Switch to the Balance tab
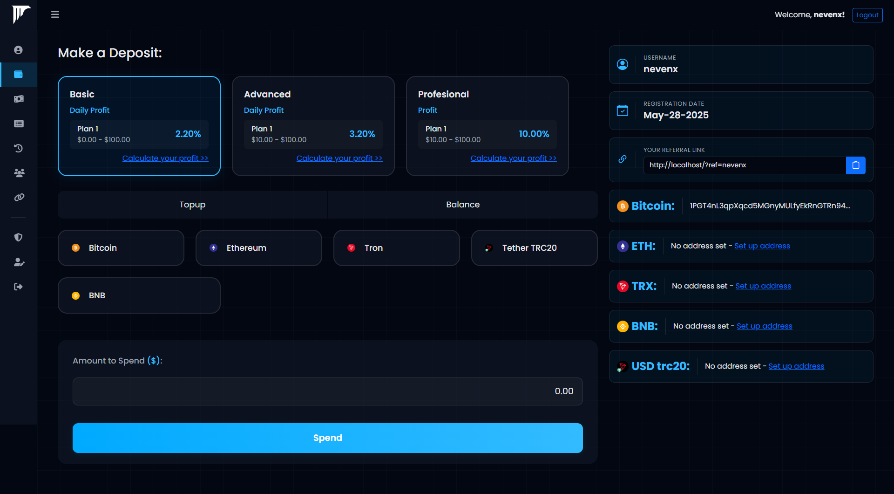 click(463, 205)
